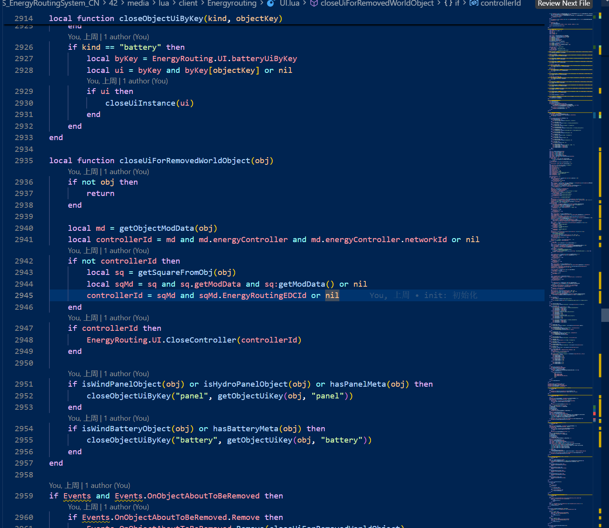Click the Lua file icon in the breadcrumb
The image size is (609, 528).
click(271, 4)
